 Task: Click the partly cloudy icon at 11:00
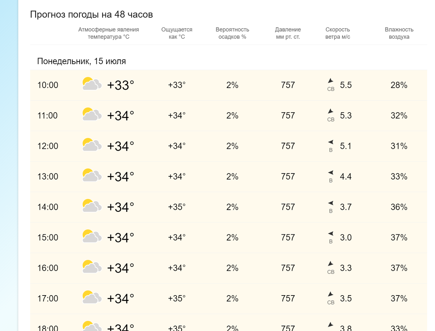point(92,114)
